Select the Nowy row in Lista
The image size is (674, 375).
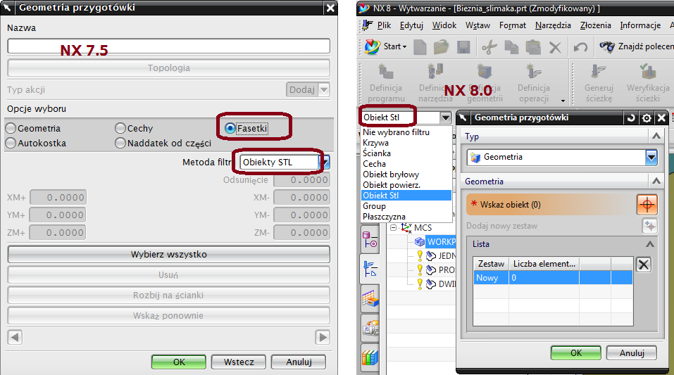click(553, 278)
